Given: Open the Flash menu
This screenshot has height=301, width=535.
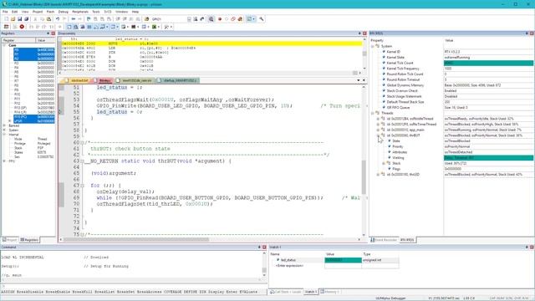Looking at the screenshot, I should tap(50, 12).
